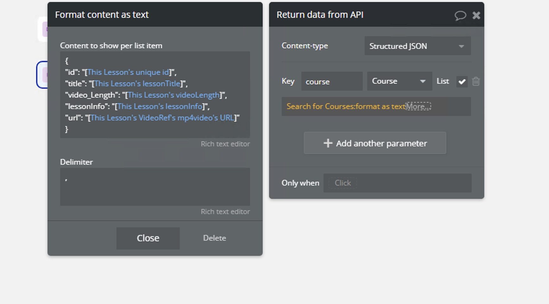Click the course Key input field
This screenshot has width=549, height=304.
[x=331, y=82]
